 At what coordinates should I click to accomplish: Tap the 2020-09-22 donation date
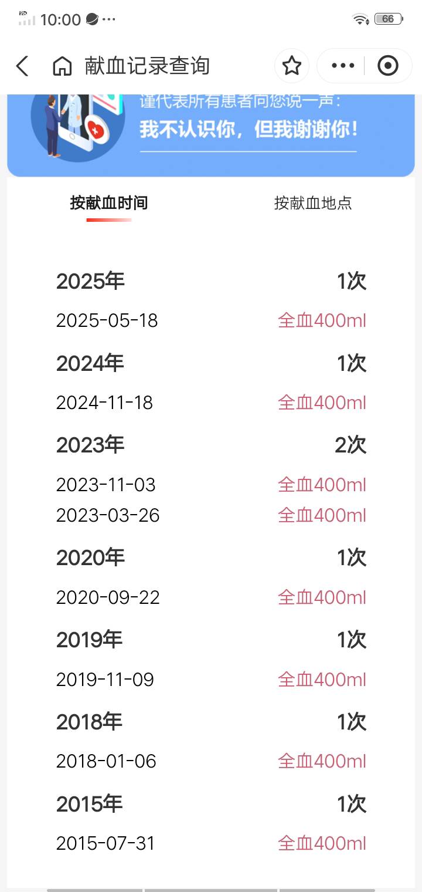[108, 597]
